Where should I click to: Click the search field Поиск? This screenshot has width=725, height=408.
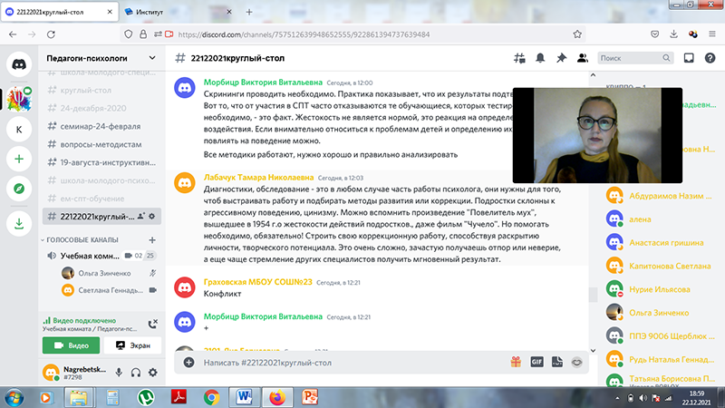point(635,58)
